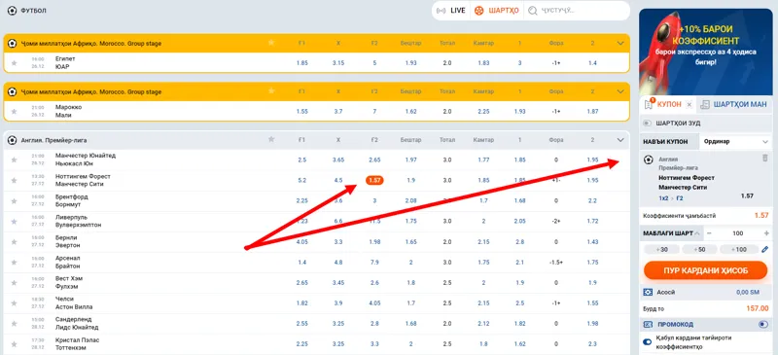
Task: Click the ball icon in Англия Премйер-лига header
Action: (13, 140)
